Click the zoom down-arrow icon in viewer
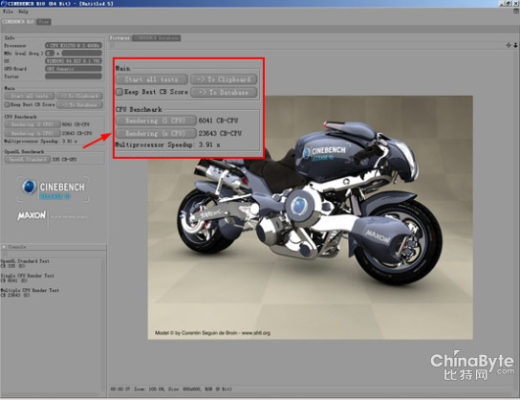The width and height of the screenshot is (520, 400). pyautogui.click(x=515, y=45)
